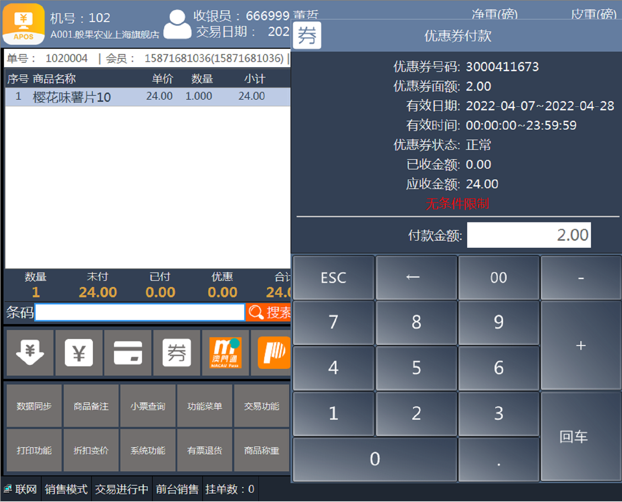The width and height of the screenshot is (622, 502).
Task: Click the validity date range 2022-04-07~2022-04-28
Action: pos(540,106)
